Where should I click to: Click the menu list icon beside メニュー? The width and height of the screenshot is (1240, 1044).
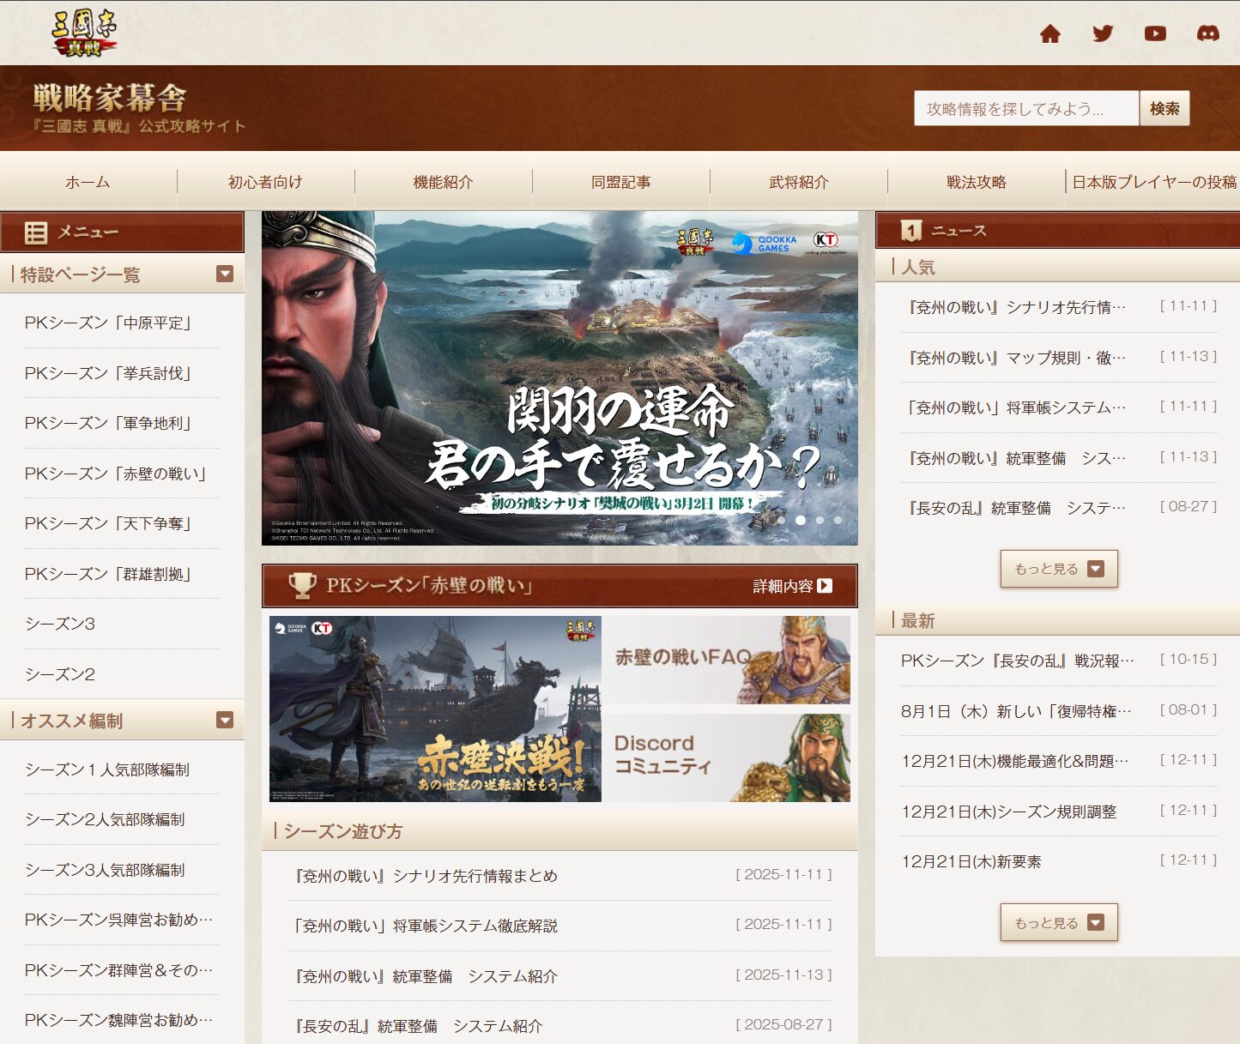coord(36,232)
